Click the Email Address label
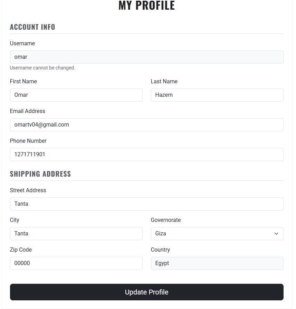This screenshot has height=309, width=296. pyautogui.click(x=27, y=111)
